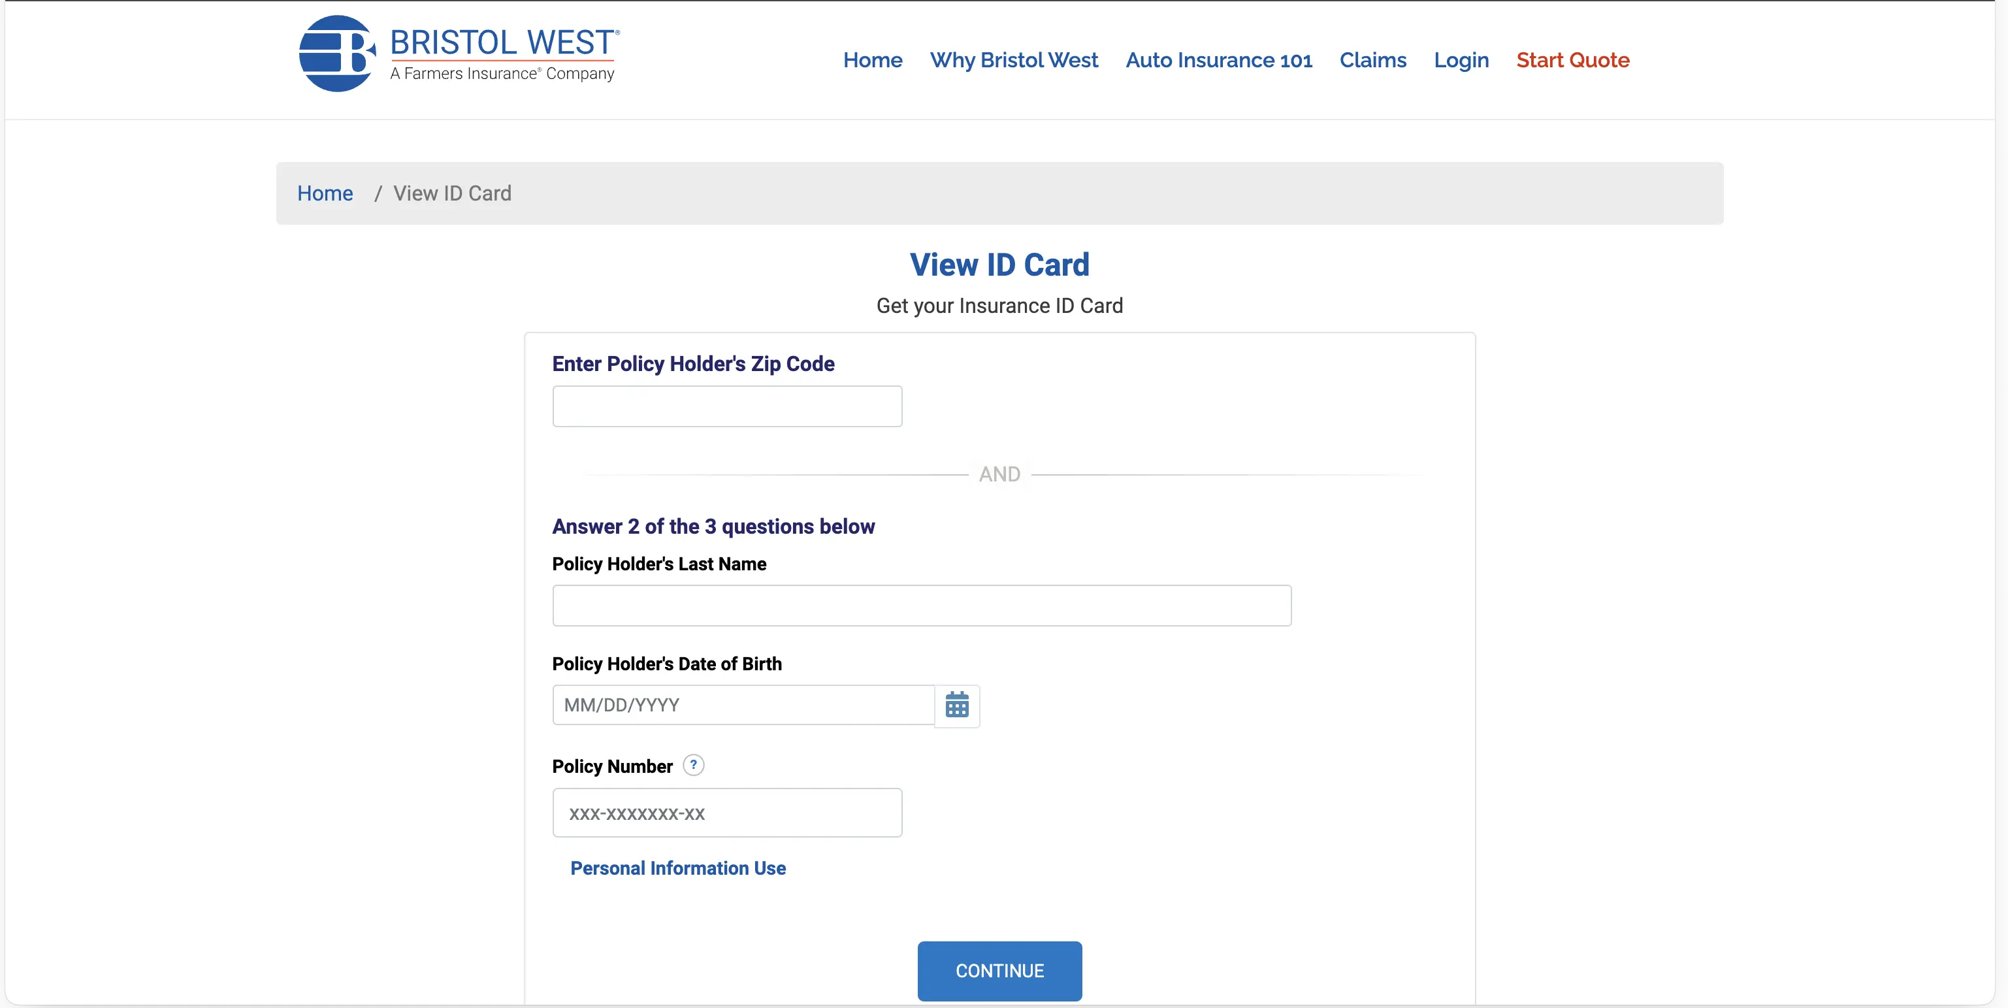The image size is (2008, 1008).
Task: Click into the Policy Holder's Last Name field
Action: coord(922,606)
